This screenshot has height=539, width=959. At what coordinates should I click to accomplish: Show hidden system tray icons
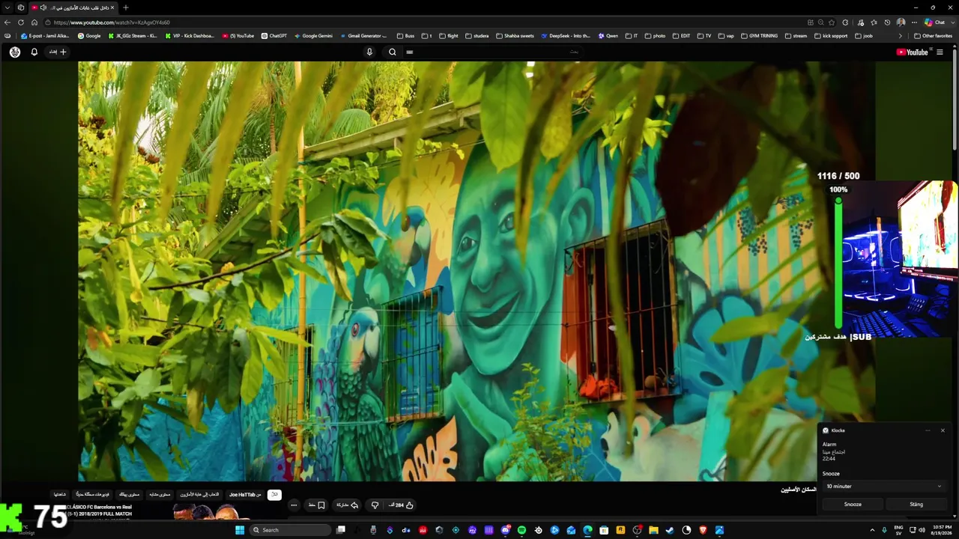(872, 530)
